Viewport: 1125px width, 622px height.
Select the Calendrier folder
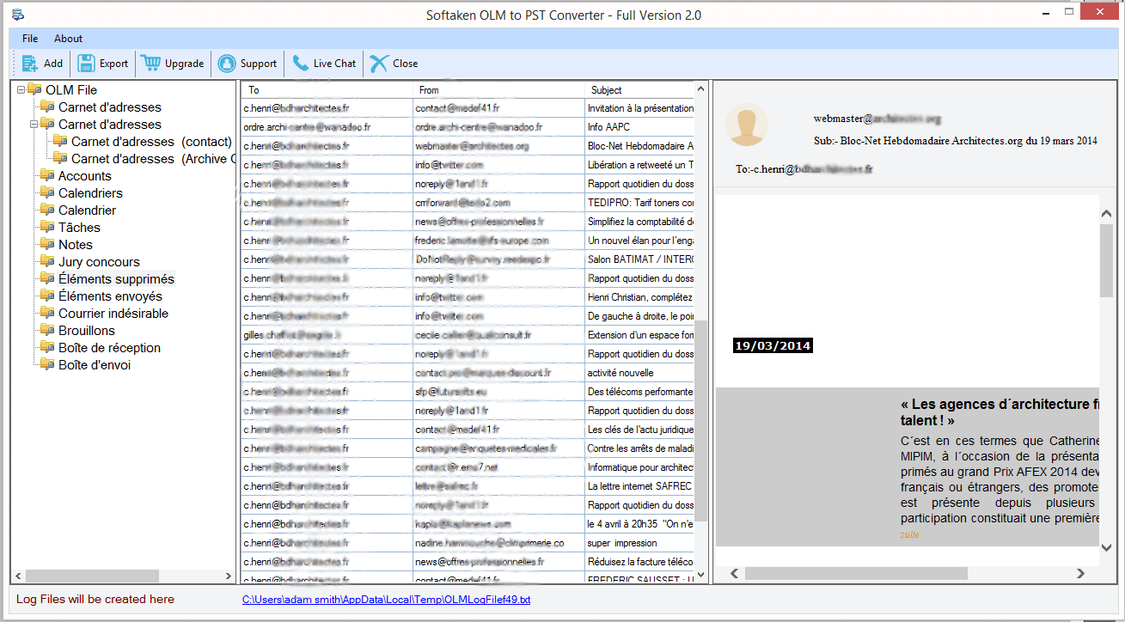point(87,210)
